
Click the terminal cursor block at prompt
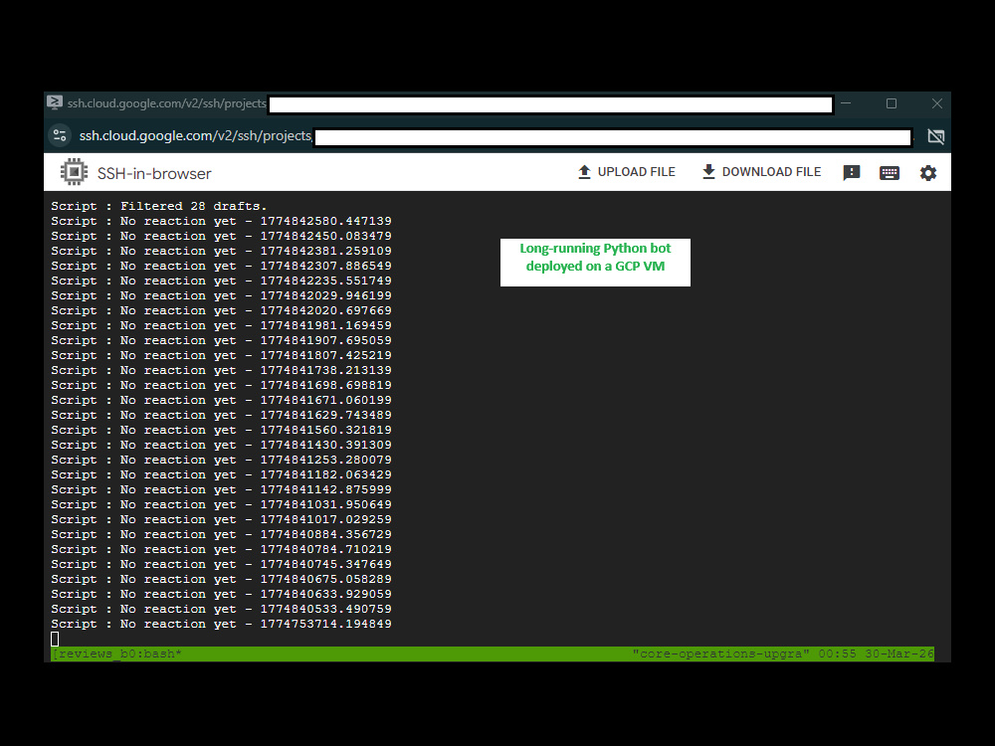(x=55, y=639)
